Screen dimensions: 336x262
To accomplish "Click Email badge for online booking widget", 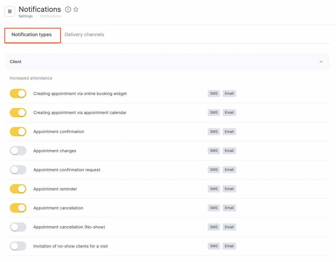I will 229,94.
